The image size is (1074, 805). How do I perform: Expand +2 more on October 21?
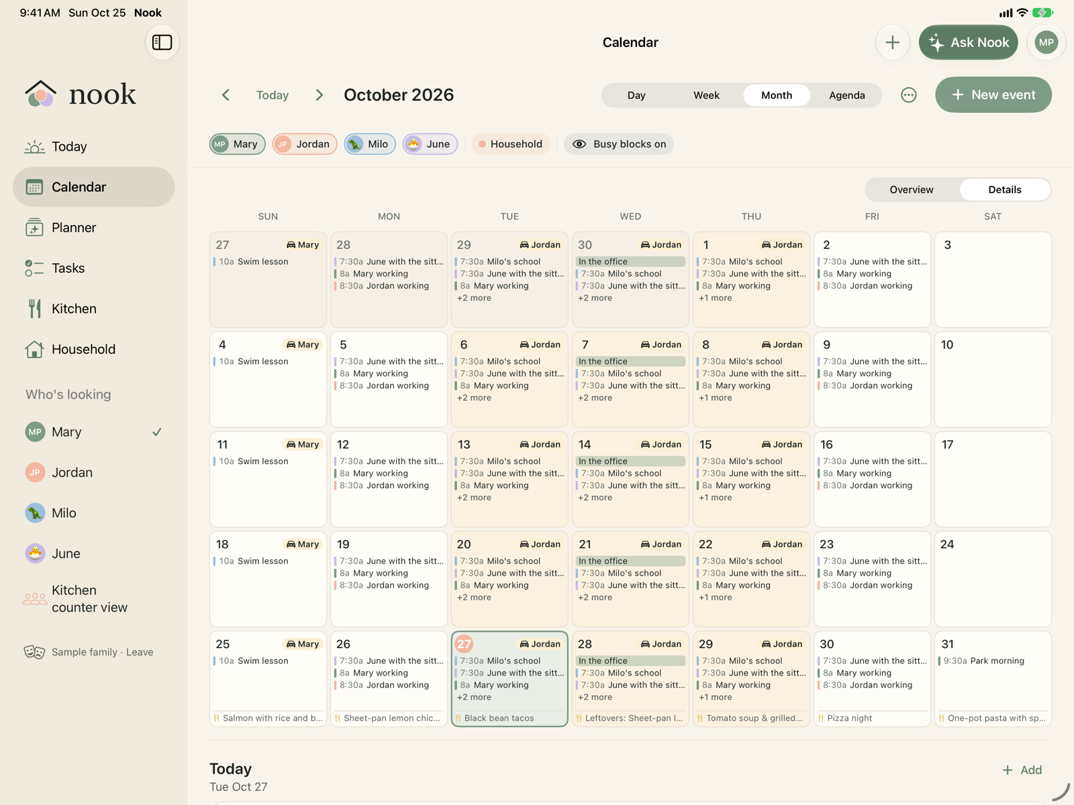coord(595,598)
